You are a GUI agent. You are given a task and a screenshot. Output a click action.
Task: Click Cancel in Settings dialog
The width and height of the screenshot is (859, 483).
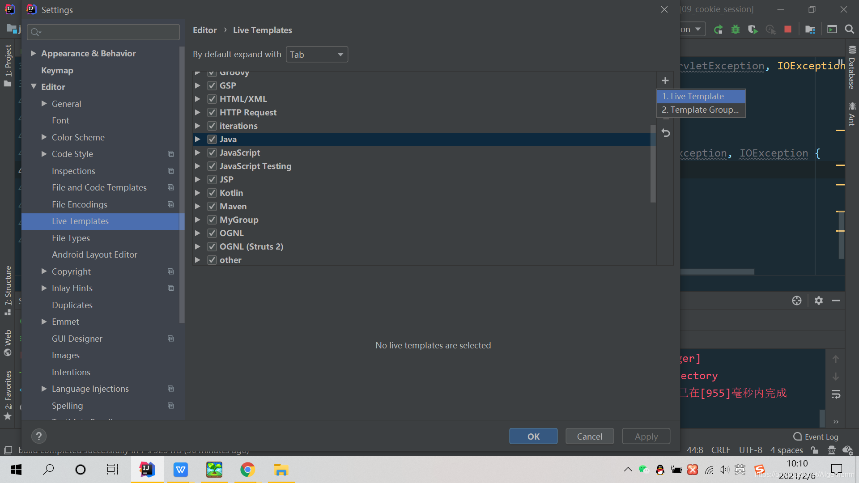[x=590, y=436]
